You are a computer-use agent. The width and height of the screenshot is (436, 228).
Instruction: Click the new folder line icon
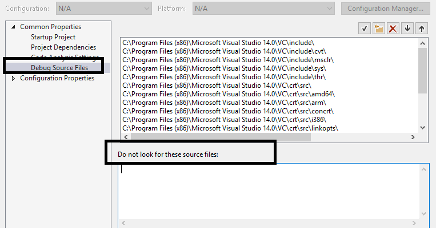(378, 28)
